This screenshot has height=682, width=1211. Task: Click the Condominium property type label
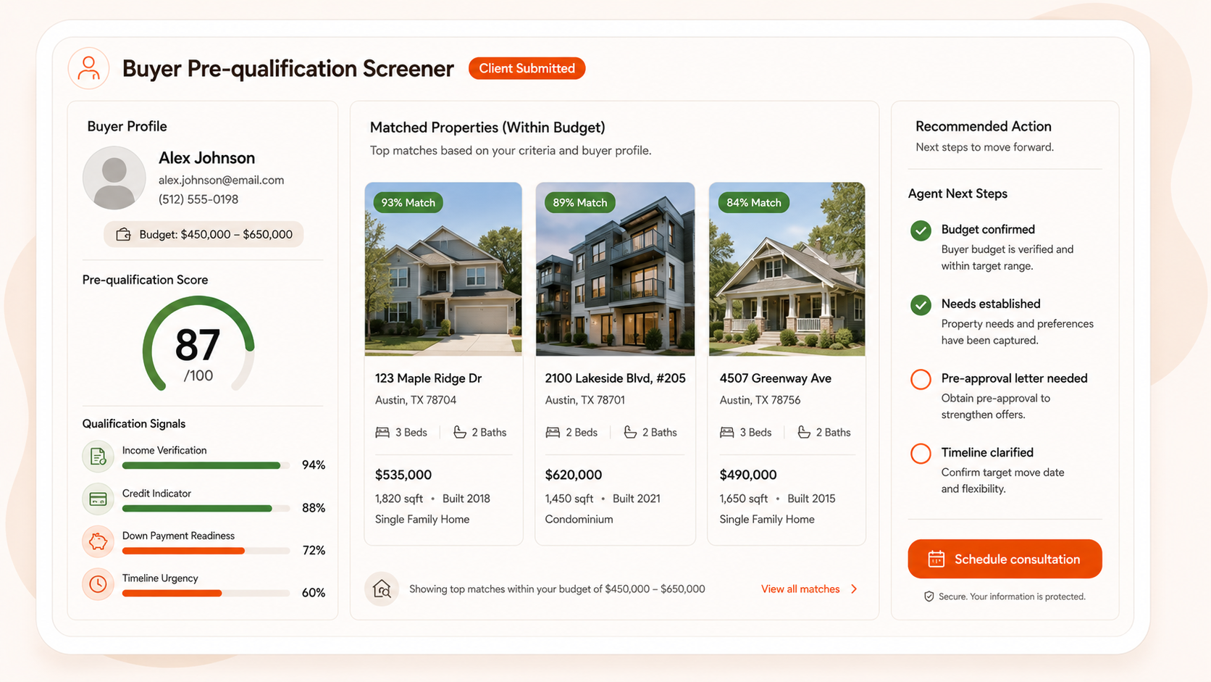click(579, 520)
